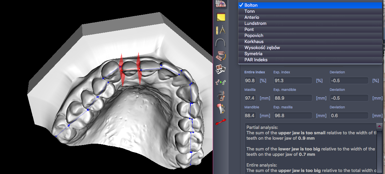Viewport: 385px width, 174px height.
Task: Select the Pont analysis option
Action: coord(249,30)
